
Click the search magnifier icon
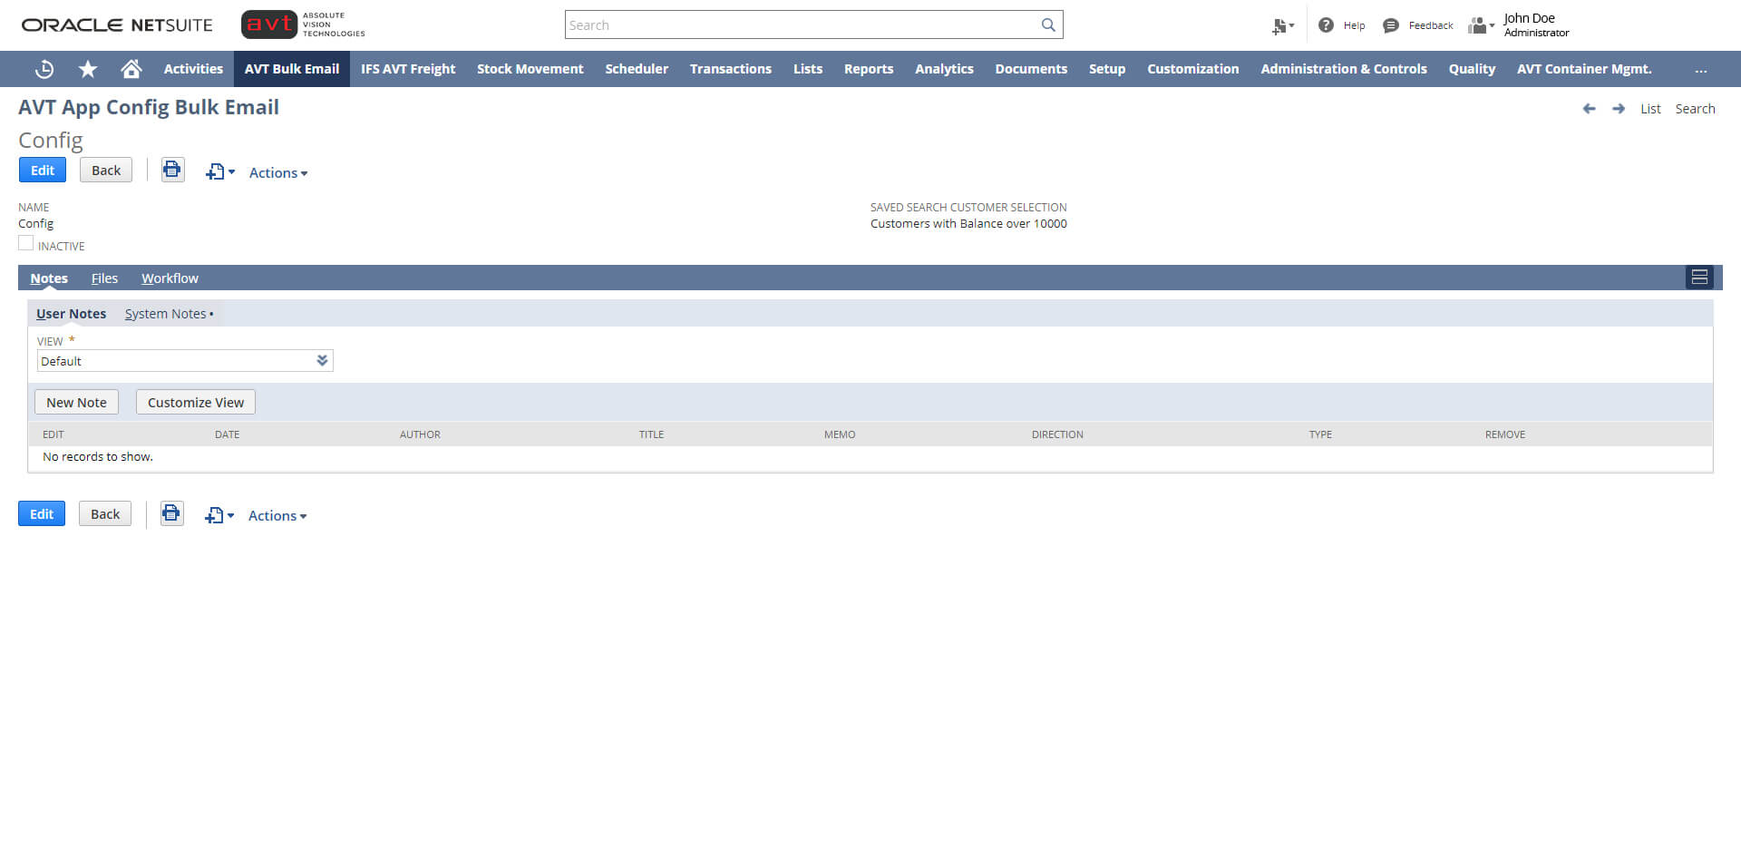tap(1048, 24)
